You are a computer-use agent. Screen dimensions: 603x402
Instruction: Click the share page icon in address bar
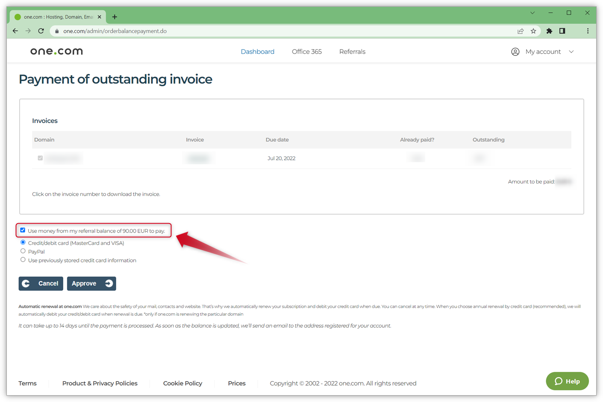pyautogui.click(x=521, y=31)
